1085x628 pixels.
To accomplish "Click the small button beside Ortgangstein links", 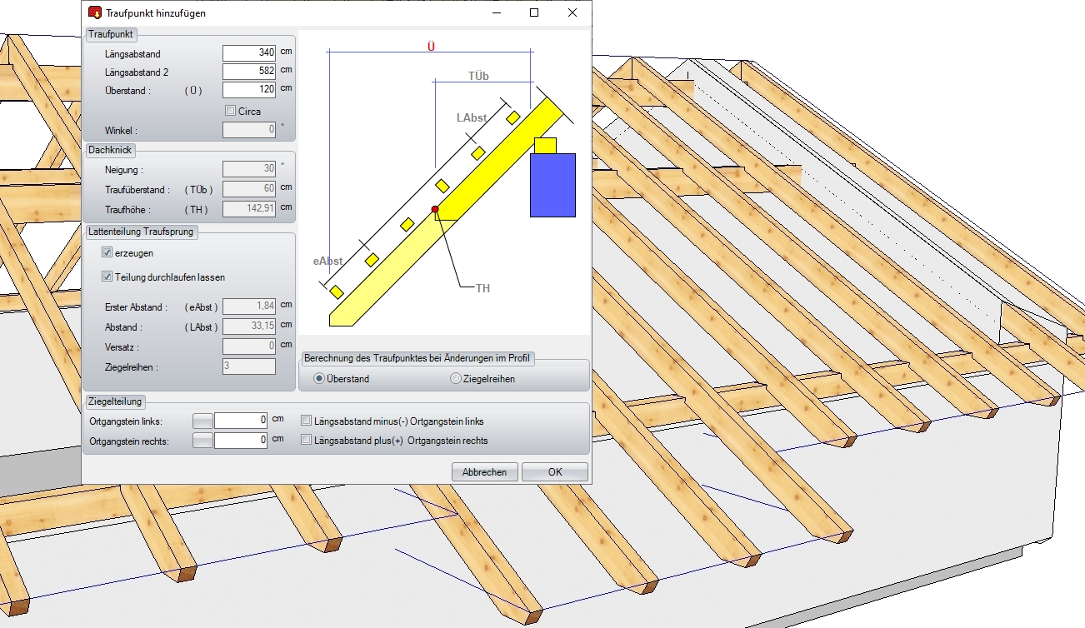I will (202, 421).
